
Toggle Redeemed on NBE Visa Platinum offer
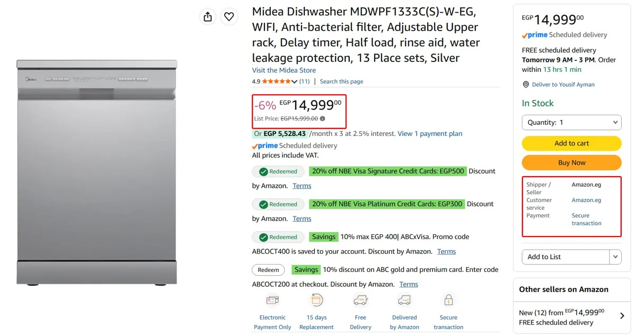278,204
